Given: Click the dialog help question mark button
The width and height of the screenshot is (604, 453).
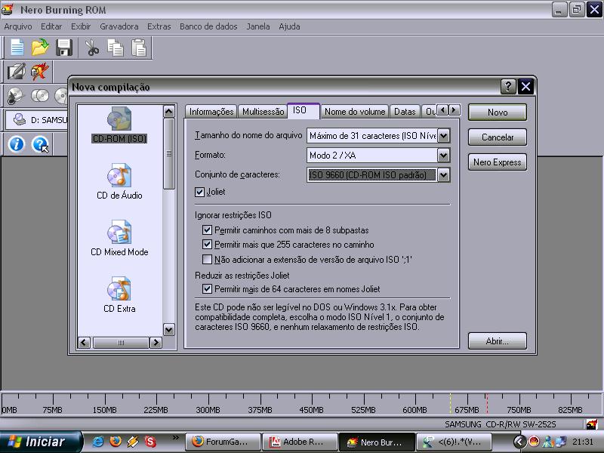Looking at the screenshot, I should pyautogui.click(x=508, y=87).
